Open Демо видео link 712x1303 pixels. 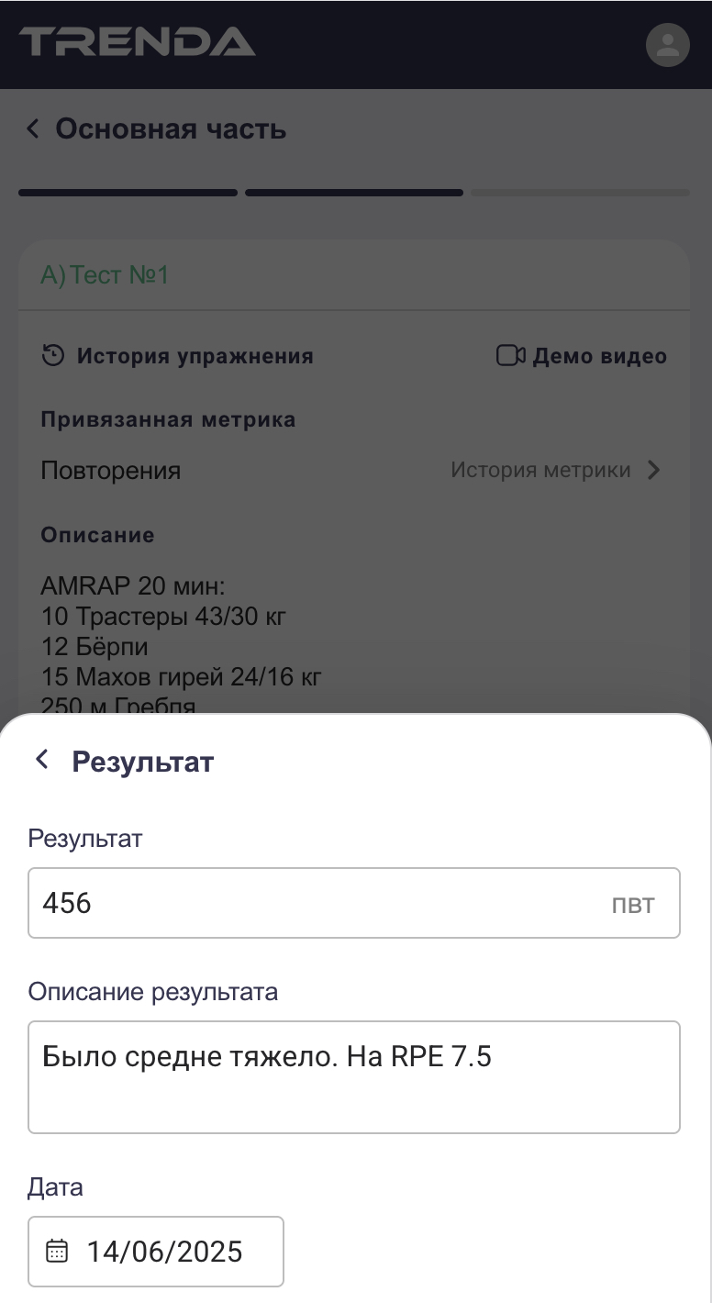click(599, 356)
